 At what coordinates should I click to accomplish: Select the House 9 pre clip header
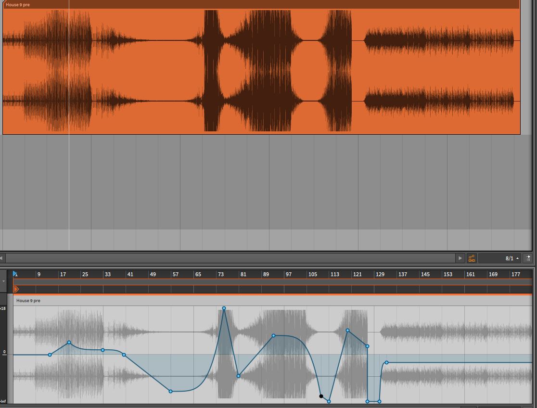point(260,5)
